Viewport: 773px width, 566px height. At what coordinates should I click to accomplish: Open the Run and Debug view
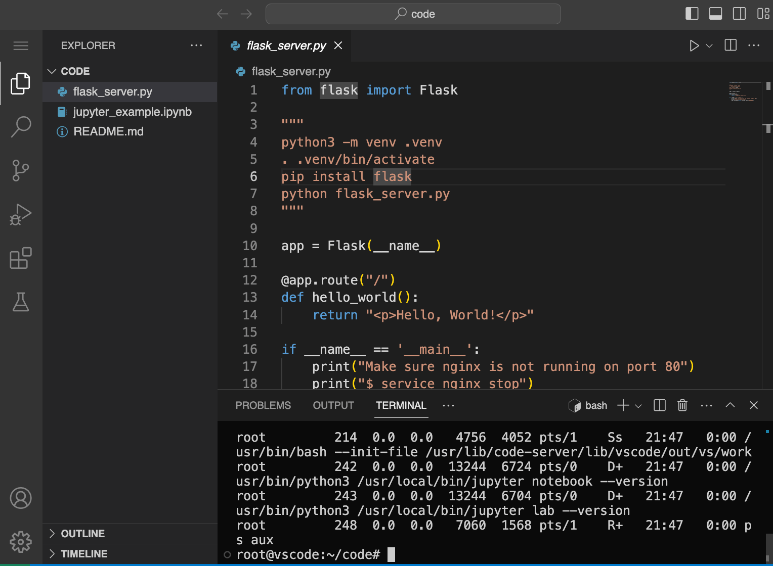point(21,214)
